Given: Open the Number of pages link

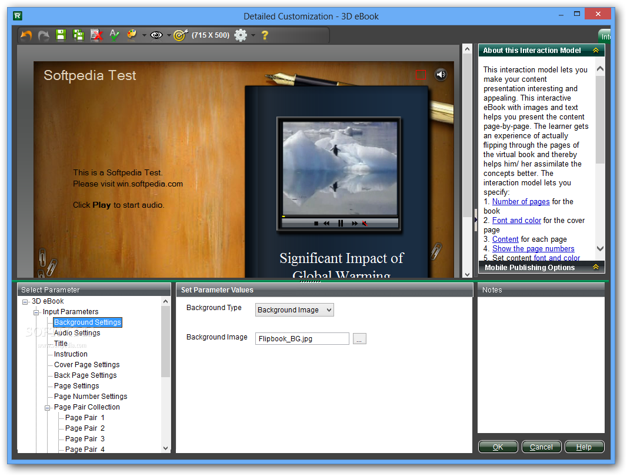Looking at the screenshot, I should tap(521, 202).
